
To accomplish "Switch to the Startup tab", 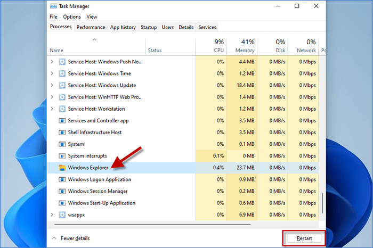I will click(149, 27).
